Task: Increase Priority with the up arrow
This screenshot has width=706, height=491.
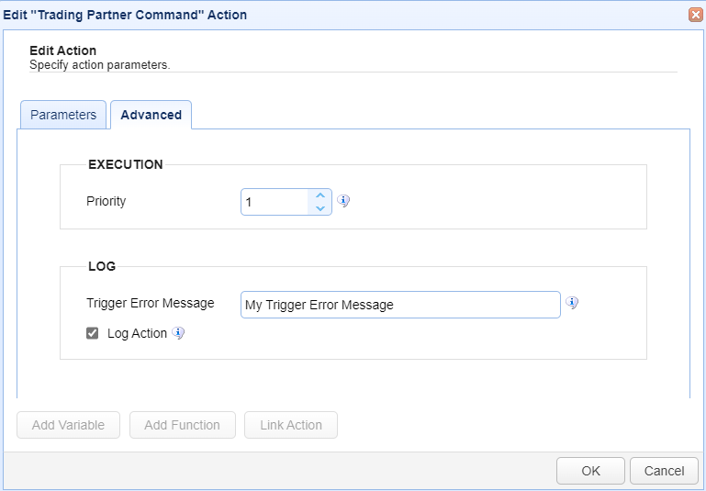Action: (x=319, y=195)
